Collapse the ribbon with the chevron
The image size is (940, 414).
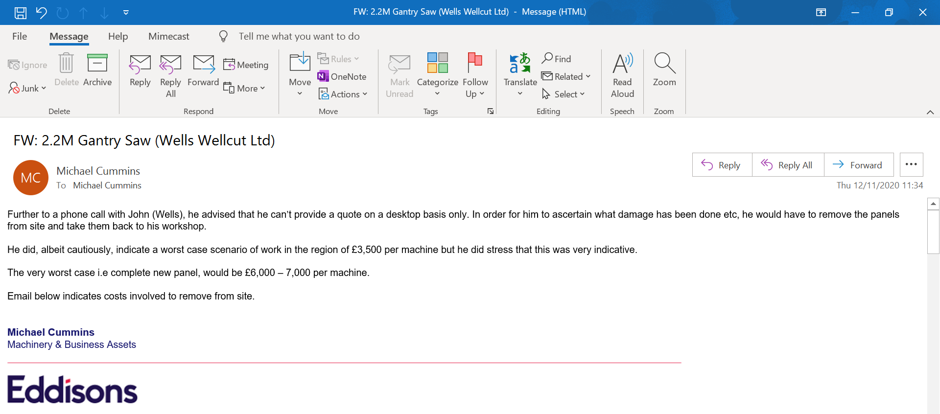930,112
